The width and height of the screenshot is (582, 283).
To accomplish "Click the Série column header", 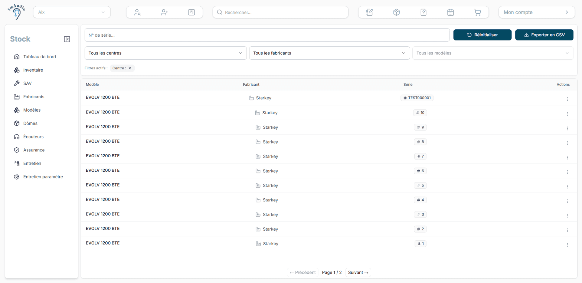I will coord(408,85).
